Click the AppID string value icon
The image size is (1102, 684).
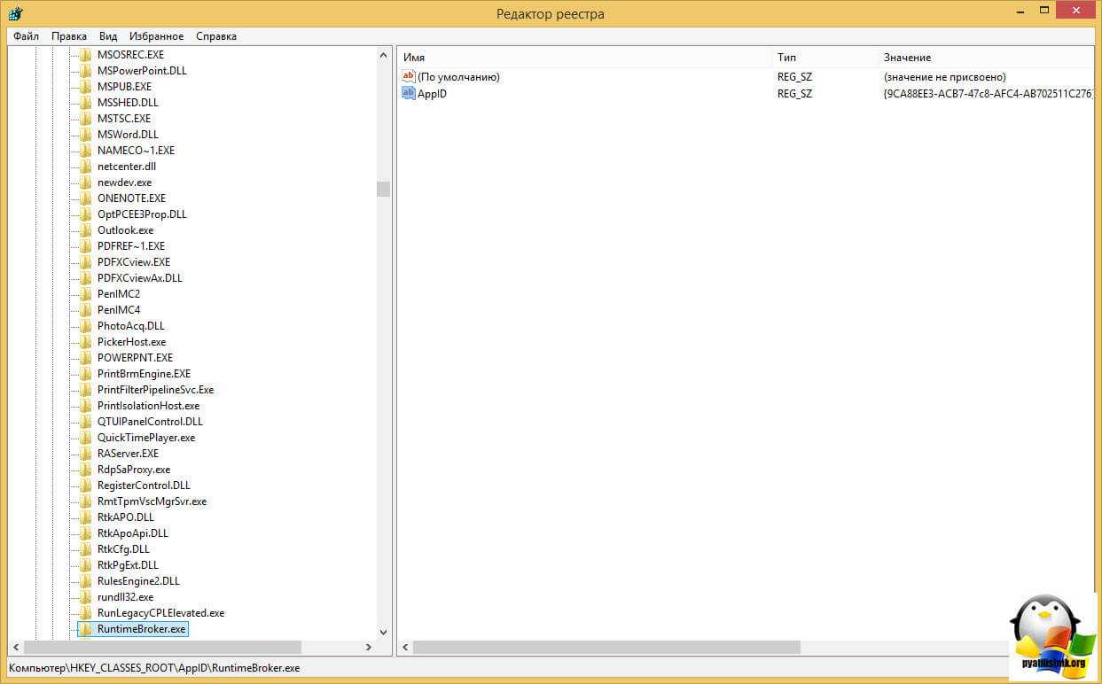click(409, 93)
